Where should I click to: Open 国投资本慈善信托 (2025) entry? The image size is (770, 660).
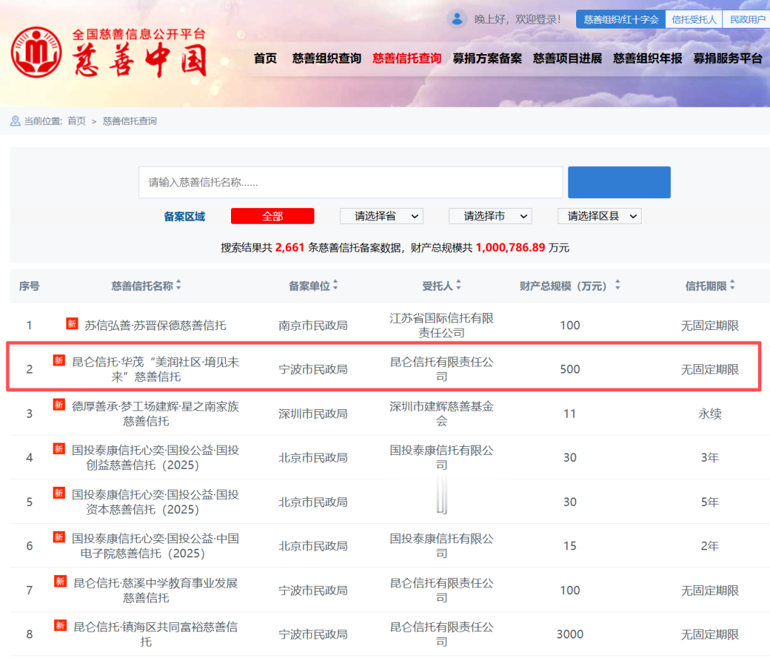click(155, 501)
